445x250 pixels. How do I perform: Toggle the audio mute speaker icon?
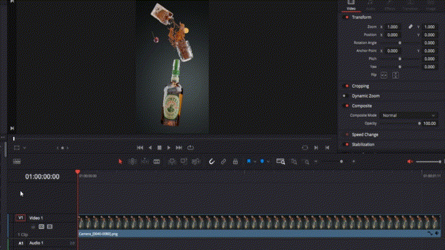point(410,161)
